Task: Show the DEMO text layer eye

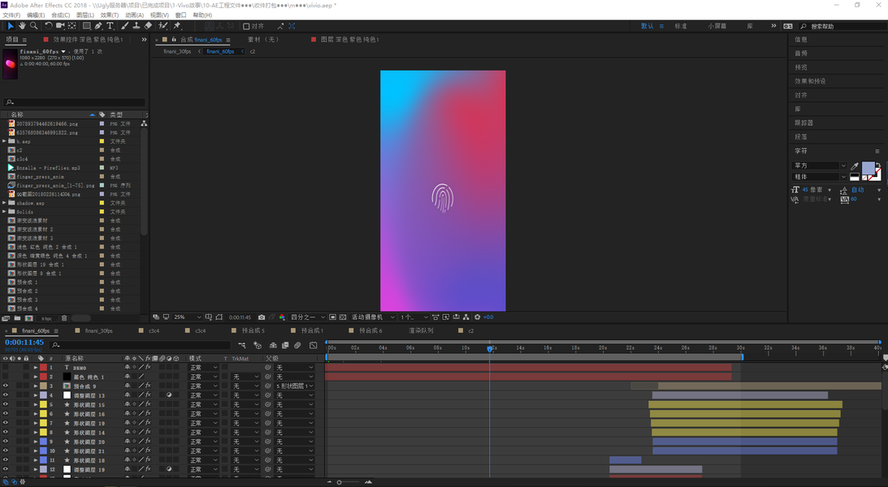Action: (5, 368)
